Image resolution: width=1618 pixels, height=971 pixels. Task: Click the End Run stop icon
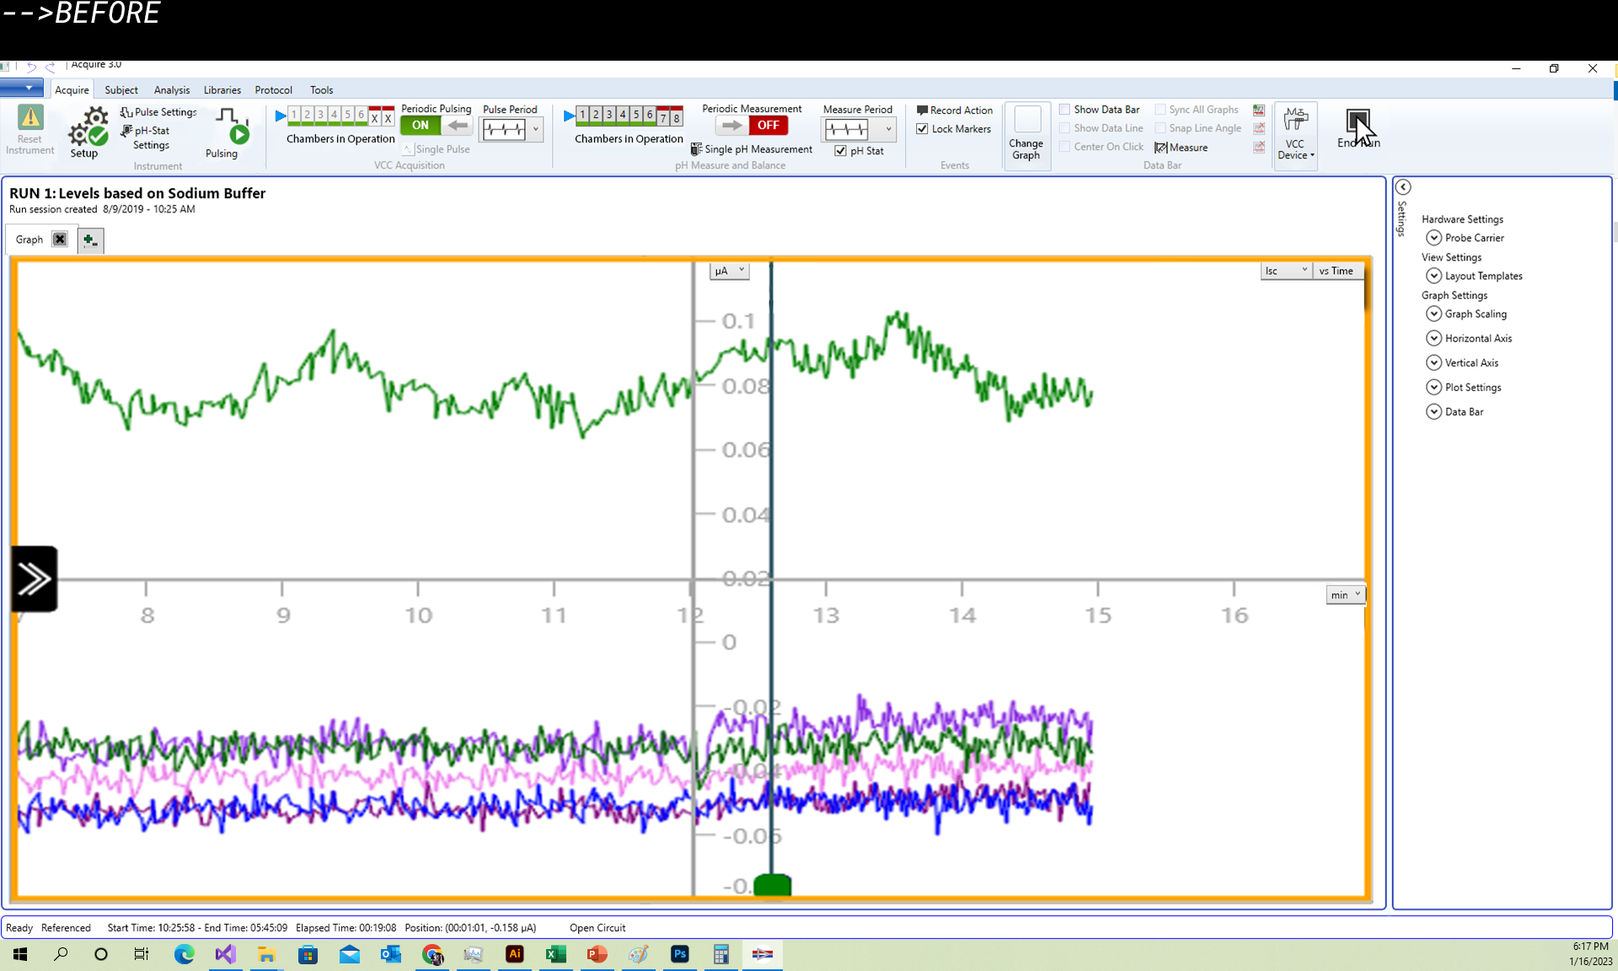[x=1358, y=122]
